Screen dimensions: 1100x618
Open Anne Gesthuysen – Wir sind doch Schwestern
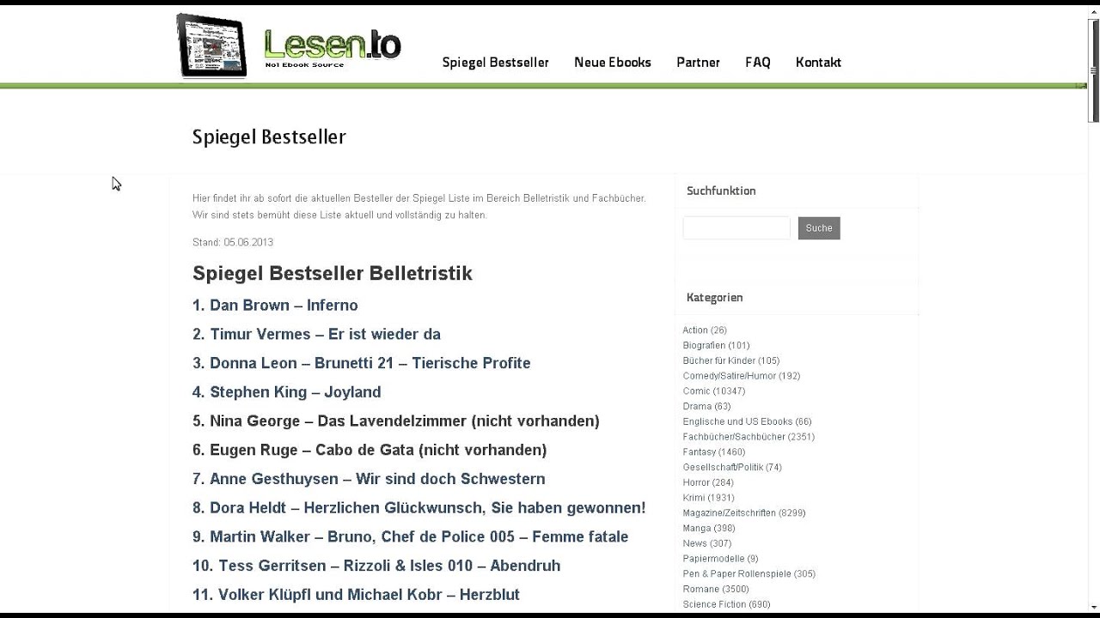tap(369, 479)
